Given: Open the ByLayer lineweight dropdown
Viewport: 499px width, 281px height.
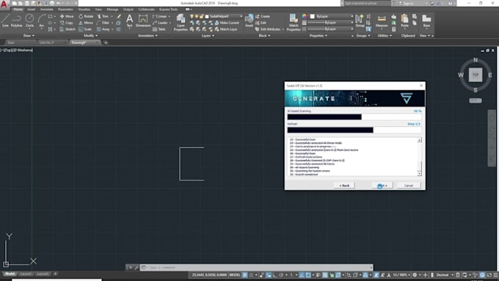Looking at the screenshot, I should [330, 23].
